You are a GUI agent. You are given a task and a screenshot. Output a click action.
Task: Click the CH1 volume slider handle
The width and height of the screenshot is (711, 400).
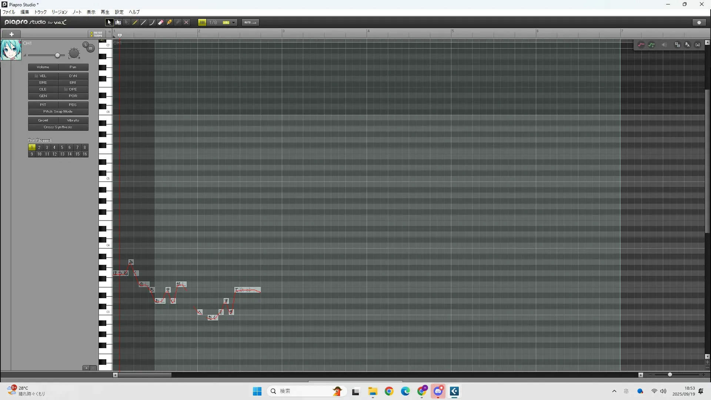pyautogui.click(x=57, y=56)
